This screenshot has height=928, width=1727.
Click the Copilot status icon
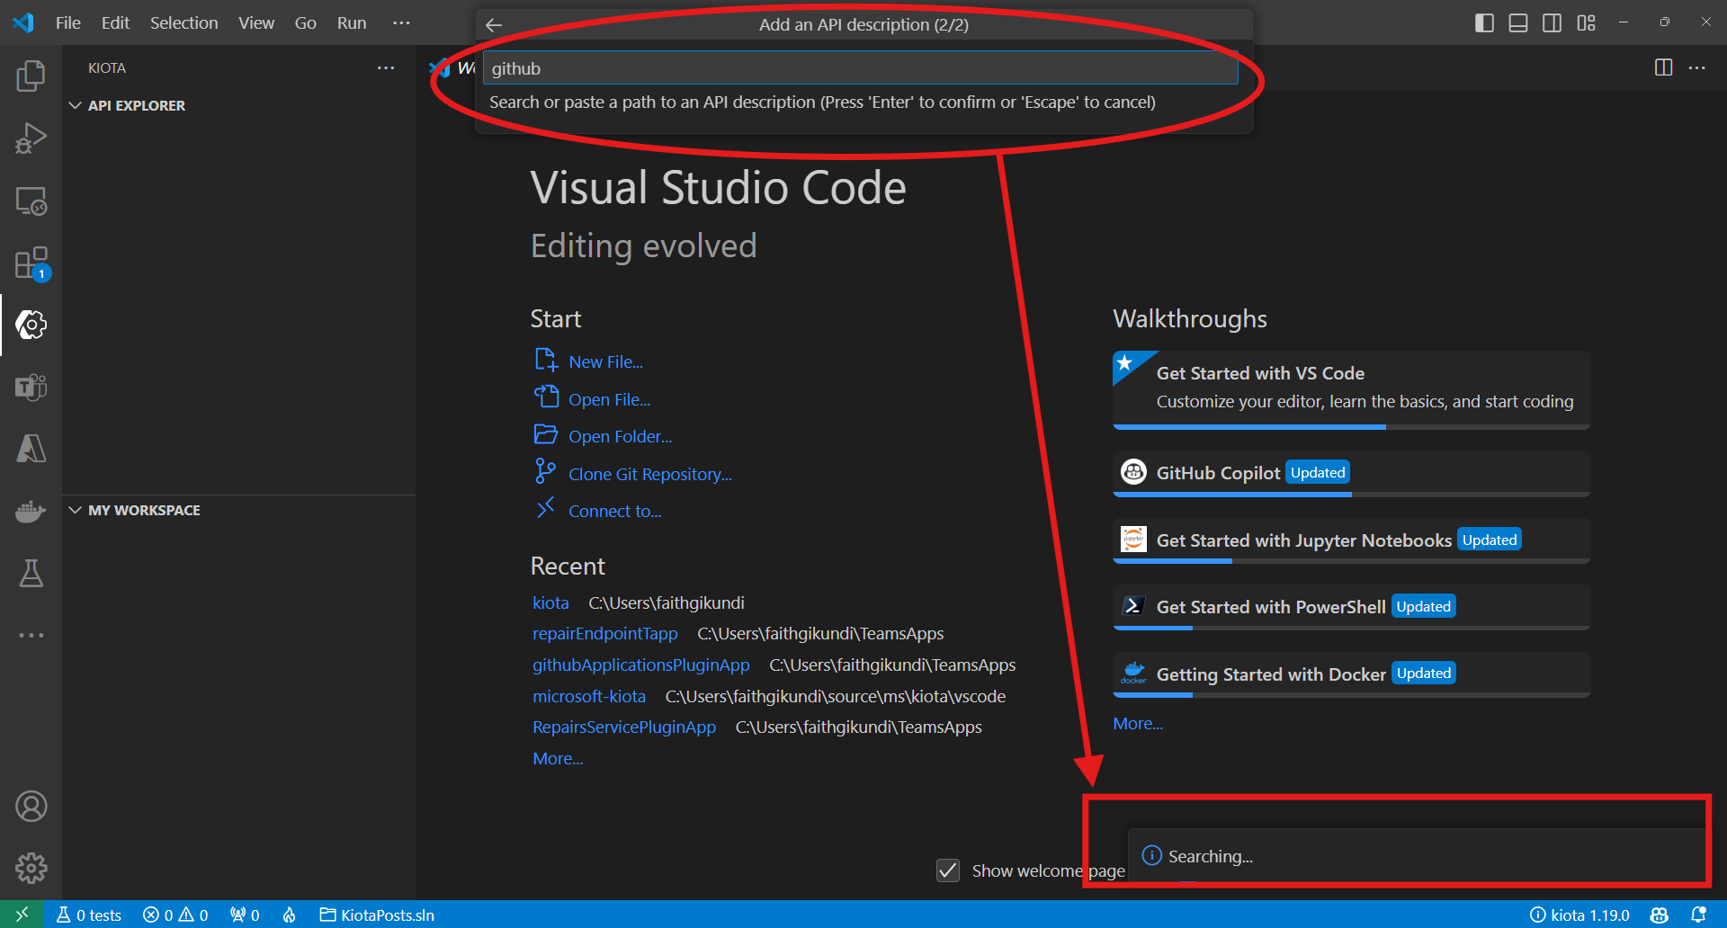1660,915
